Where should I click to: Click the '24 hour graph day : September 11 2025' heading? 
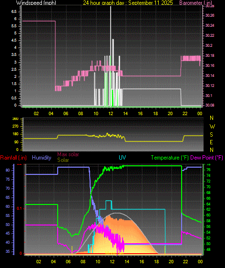[x=128, y=2]
